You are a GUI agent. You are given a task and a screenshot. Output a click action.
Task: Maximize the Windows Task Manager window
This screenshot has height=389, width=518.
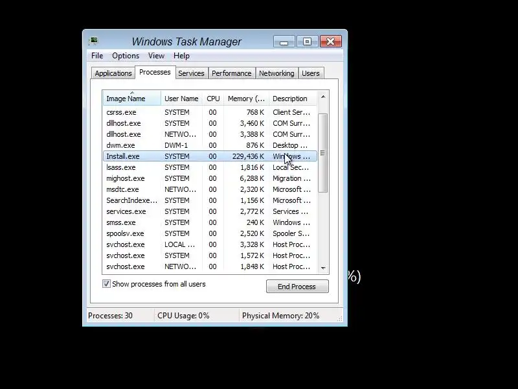pyautogui.click(x=307, y=41)
